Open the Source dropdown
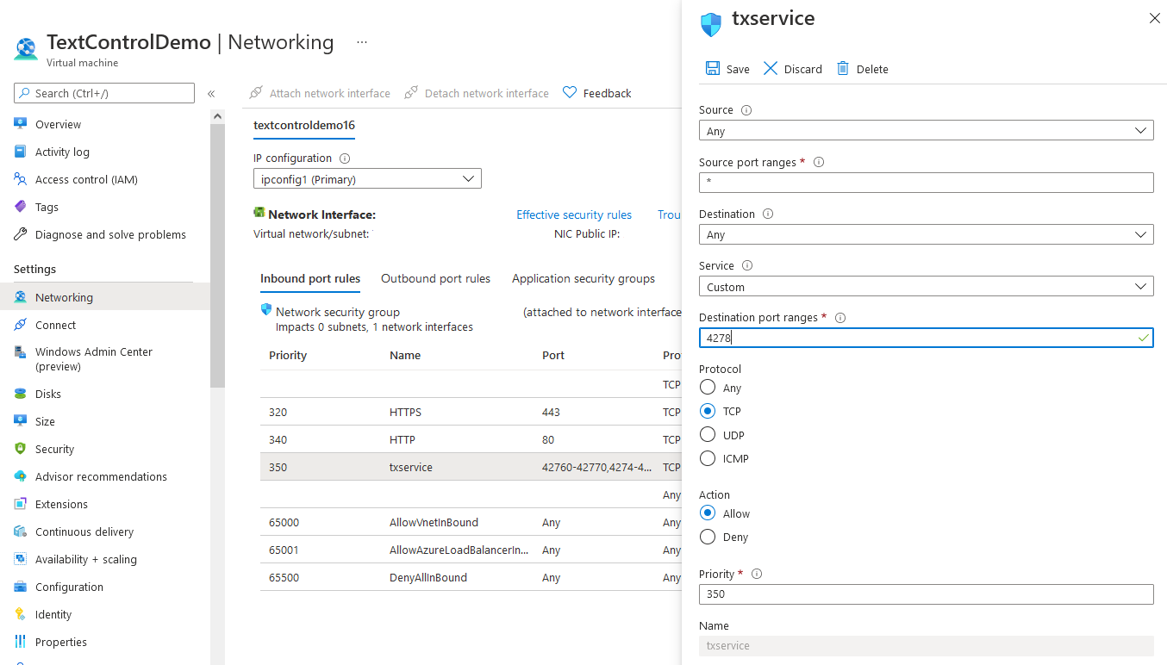The height and width of the screenshot is (665, 1167). click(926, 131)
